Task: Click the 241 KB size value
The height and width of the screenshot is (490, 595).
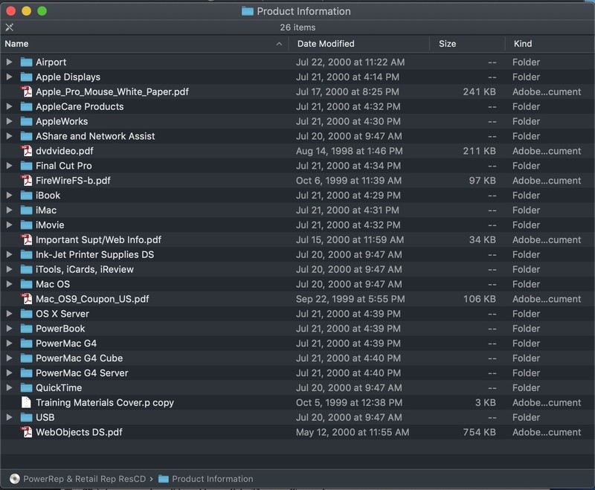Action: pyautogui.click(x=479, y=91)
